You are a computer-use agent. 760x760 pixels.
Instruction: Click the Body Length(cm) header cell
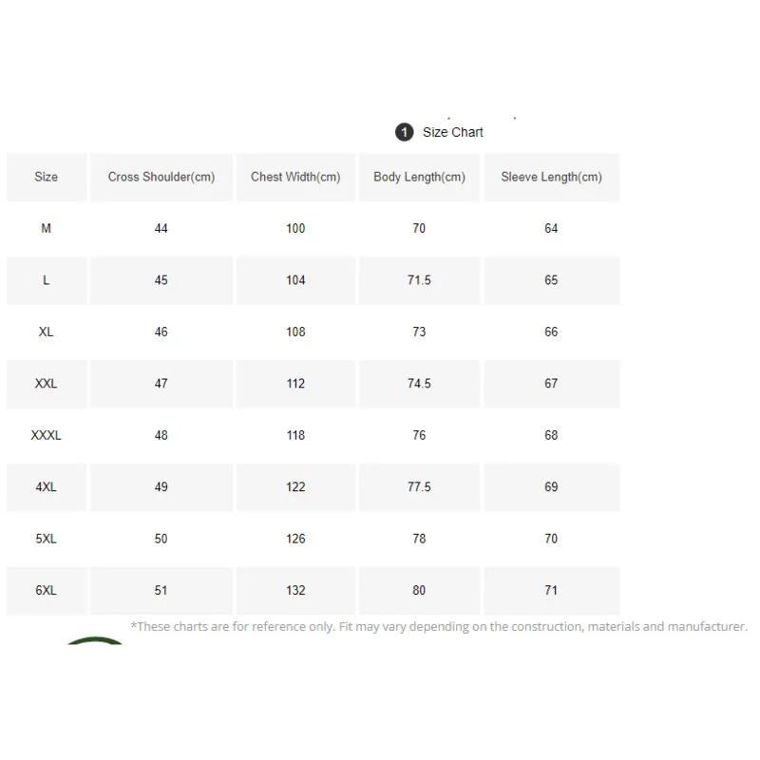pyautogui.click(x=420, y=177)
